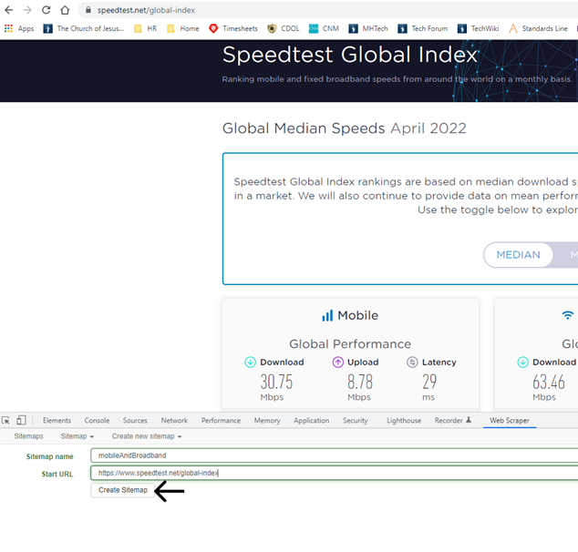Click the 29 ms latency value
The width and height of the screenshot is (578, 552).
click(429, 382)
